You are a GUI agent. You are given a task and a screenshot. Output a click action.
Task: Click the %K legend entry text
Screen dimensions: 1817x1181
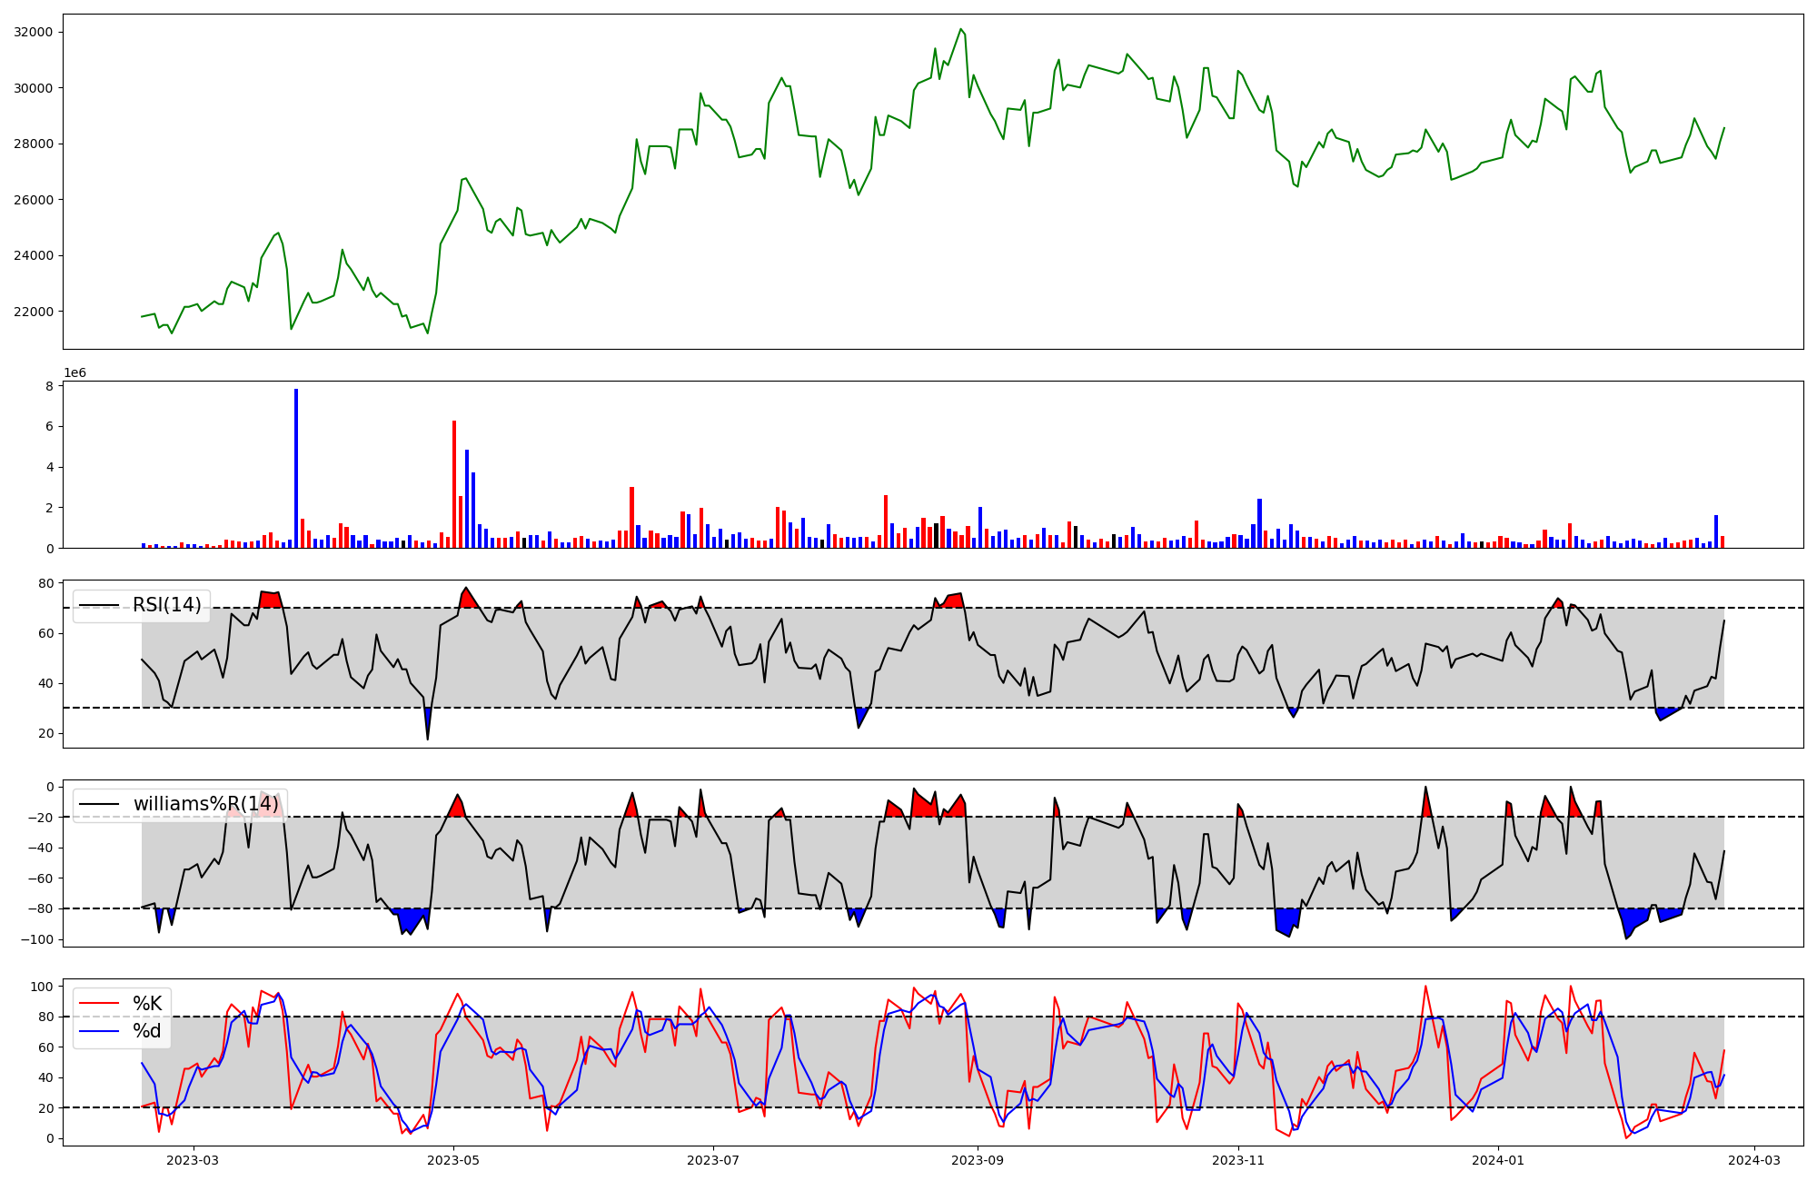147,1004
